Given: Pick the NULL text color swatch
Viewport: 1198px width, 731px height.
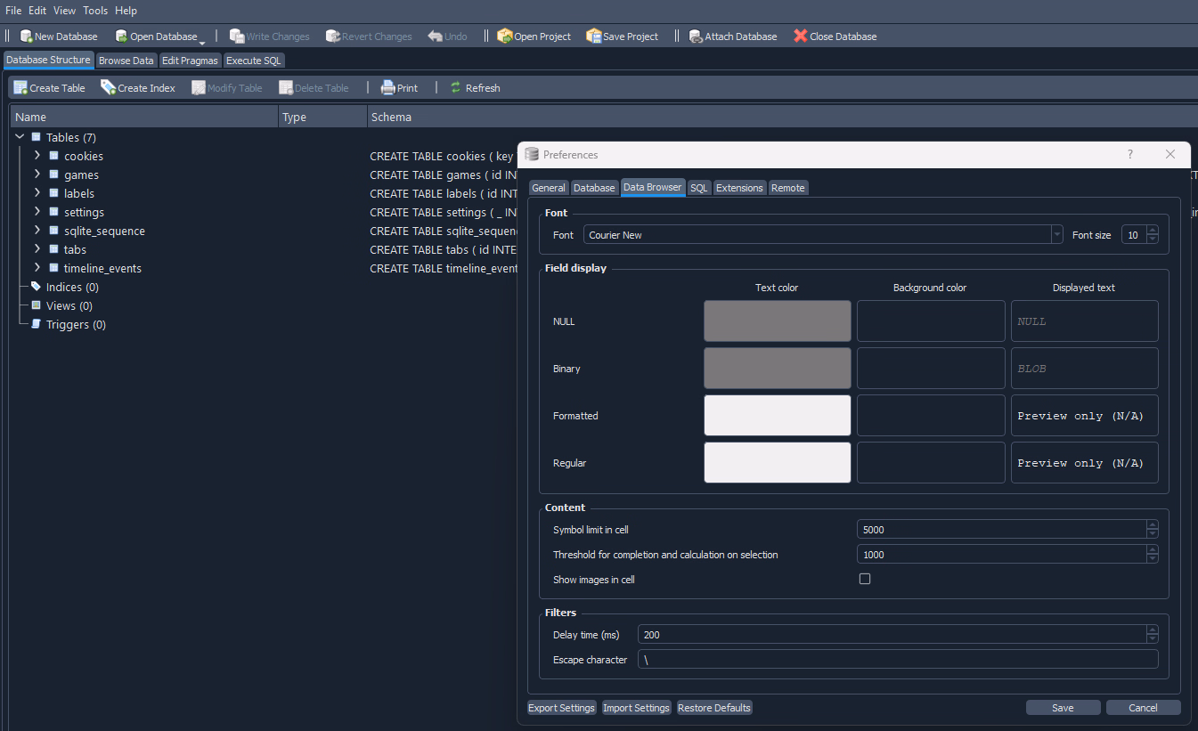Looking at the screenshot, I should coord(778,321).
